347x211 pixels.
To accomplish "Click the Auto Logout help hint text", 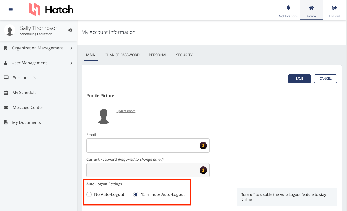I will point(284,197).
